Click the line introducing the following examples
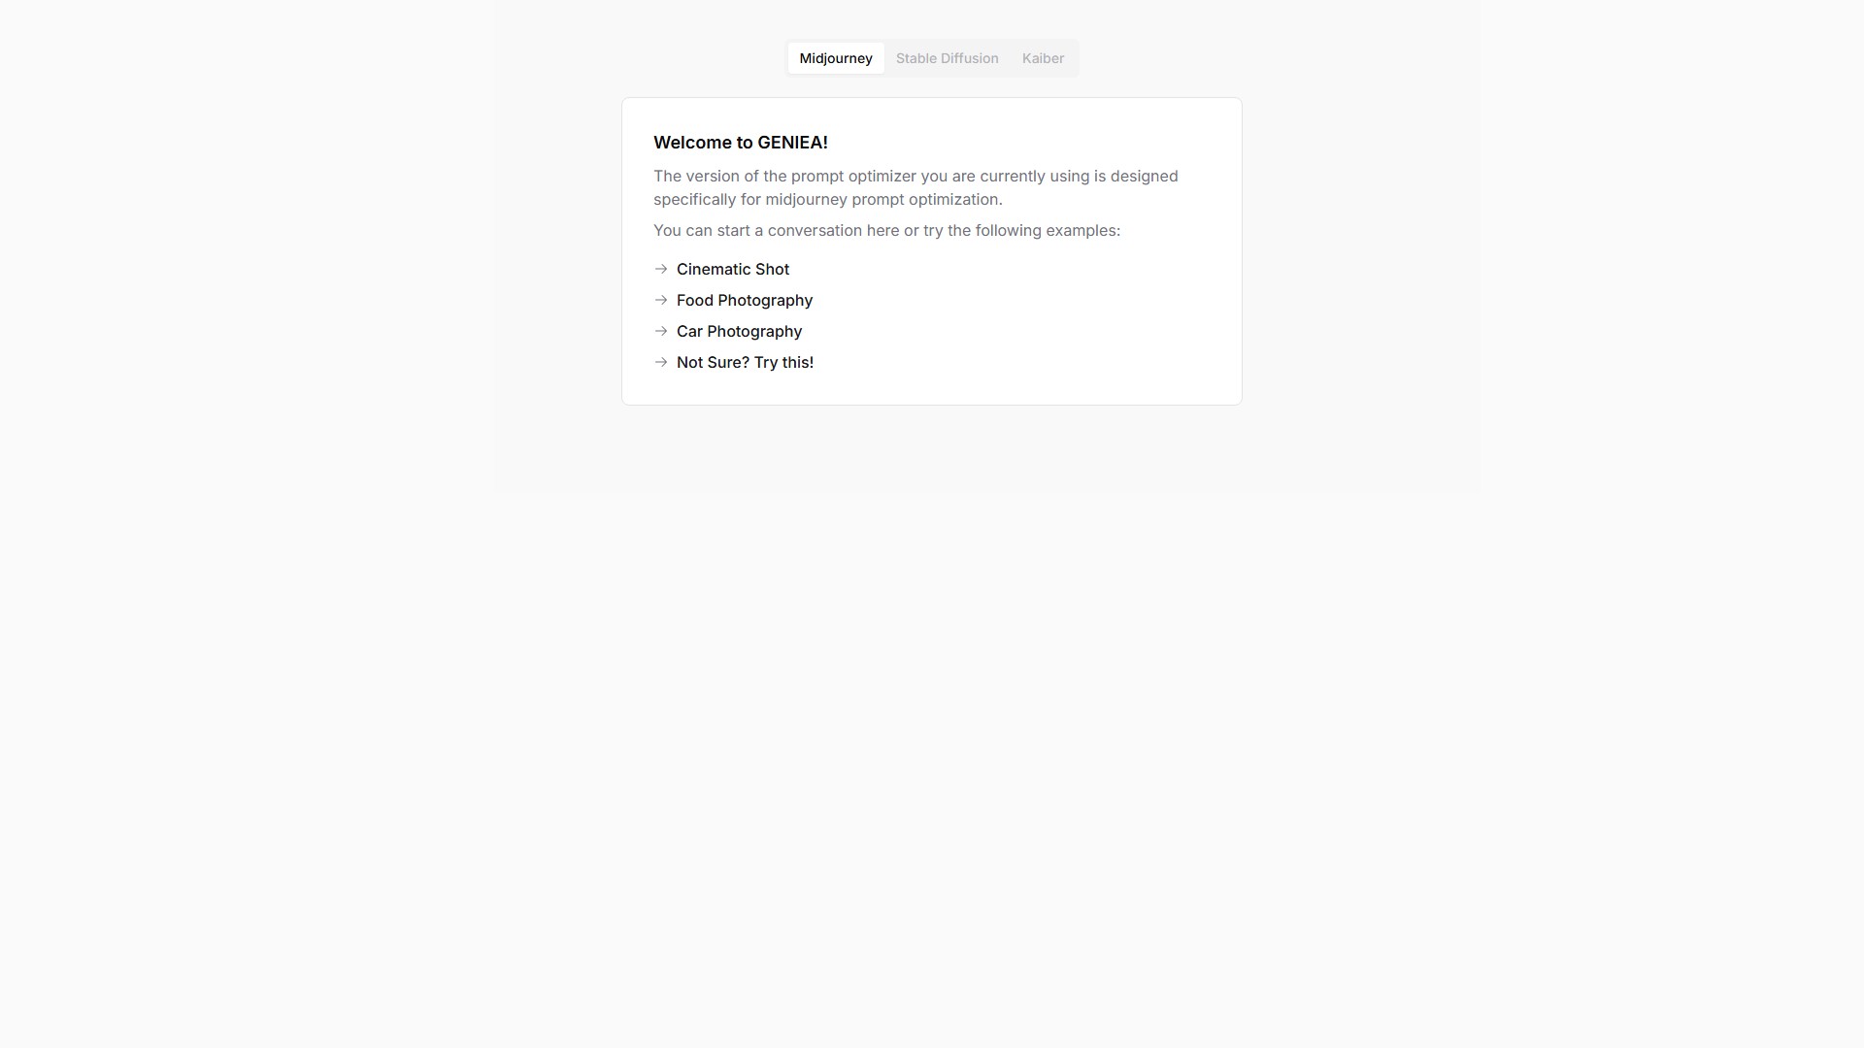 [x=886, y=230]
